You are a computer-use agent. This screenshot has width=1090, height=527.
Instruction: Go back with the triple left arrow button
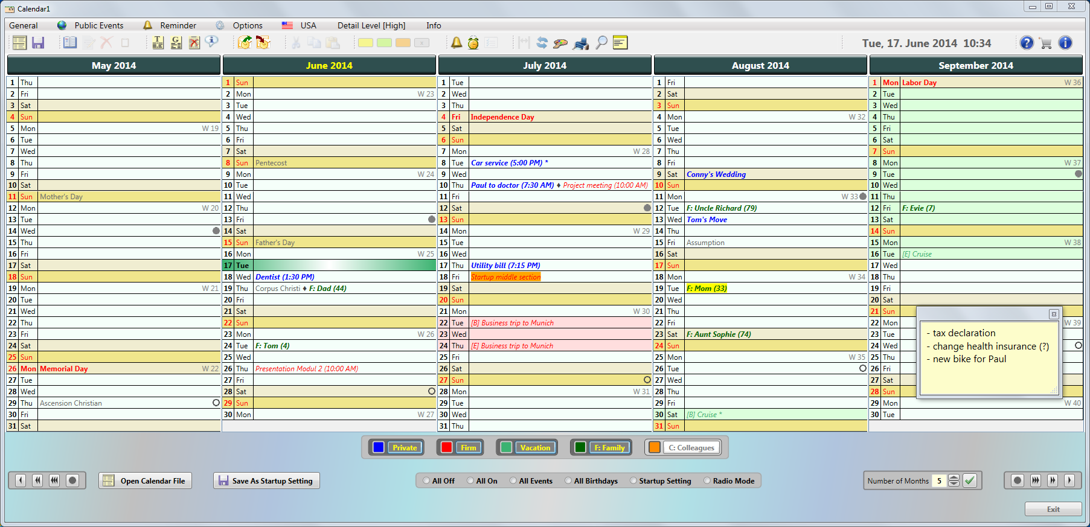pos(54,481)
